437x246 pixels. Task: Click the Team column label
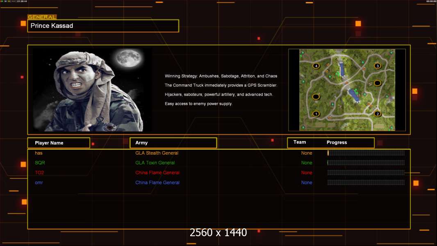click(x=300, y=142)
